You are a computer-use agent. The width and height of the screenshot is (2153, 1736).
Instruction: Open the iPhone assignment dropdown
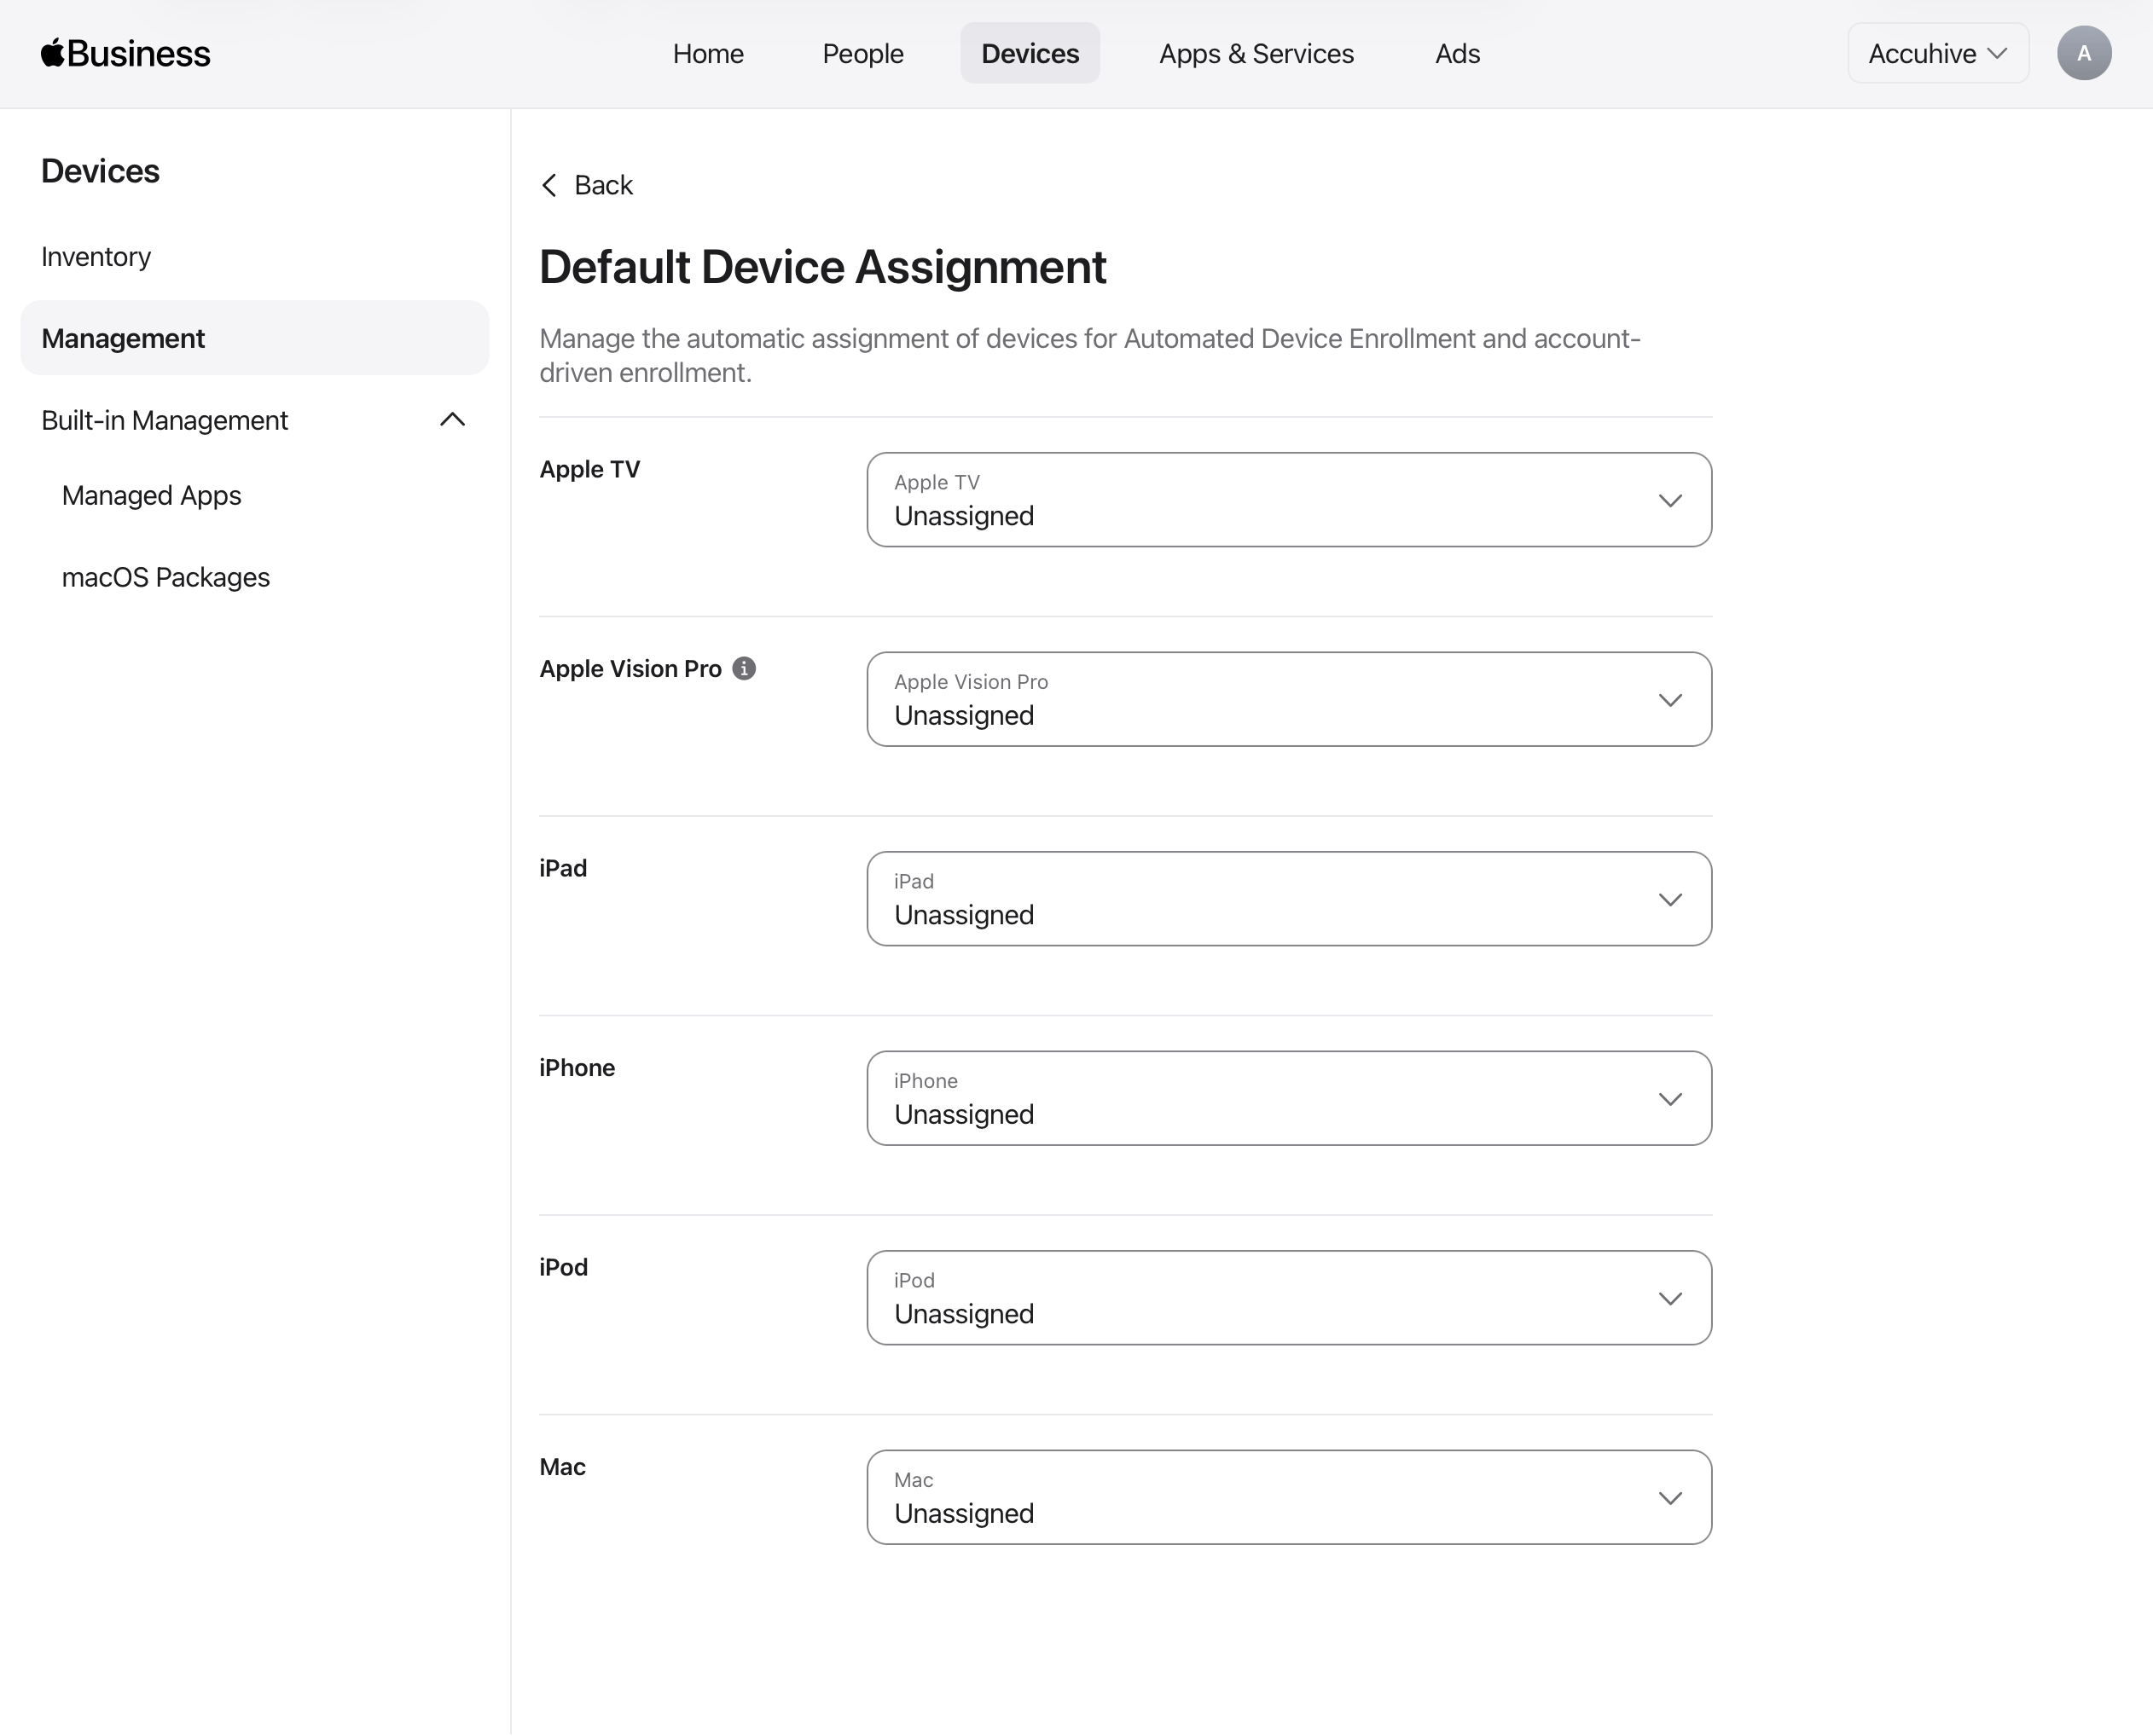click(1289, 1098)
